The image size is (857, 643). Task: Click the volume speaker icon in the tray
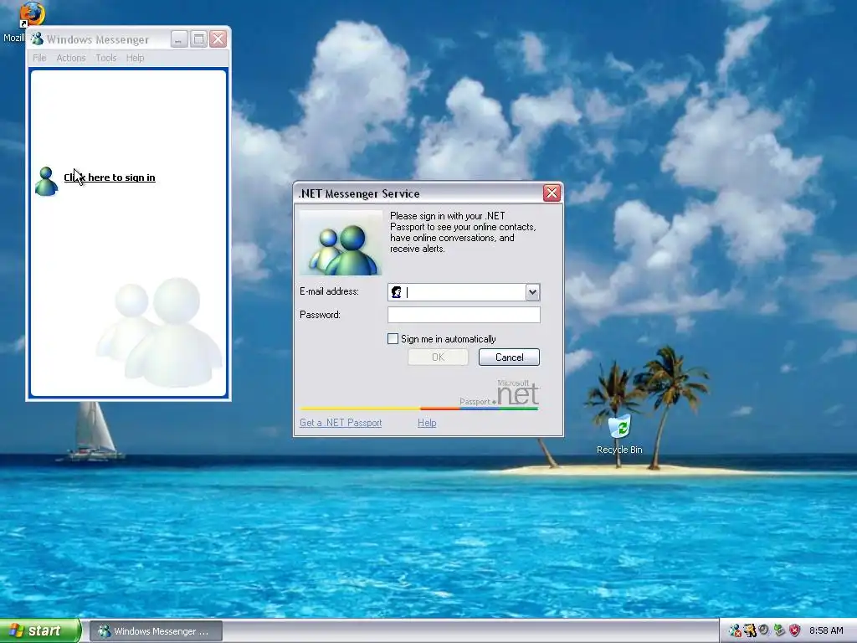[764, 630]
